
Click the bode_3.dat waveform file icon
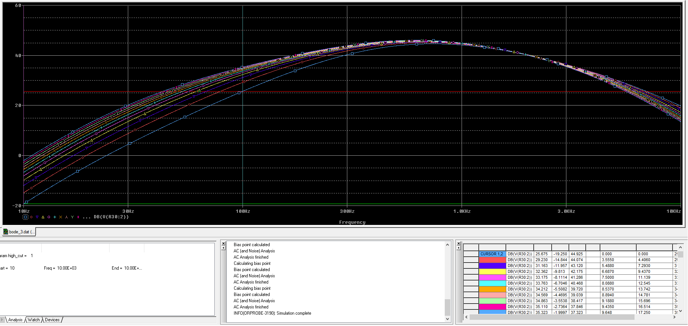tap(5, 232)
